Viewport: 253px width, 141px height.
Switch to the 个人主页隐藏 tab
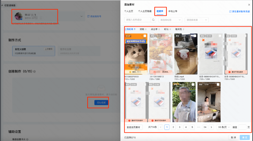(145, 11)
